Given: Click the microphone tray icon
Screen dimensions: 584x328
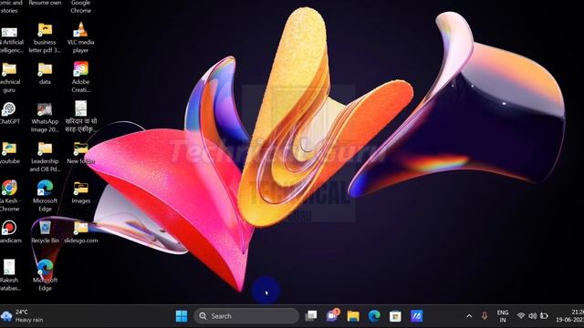Looking at the screenshot, I should [485, 316].
